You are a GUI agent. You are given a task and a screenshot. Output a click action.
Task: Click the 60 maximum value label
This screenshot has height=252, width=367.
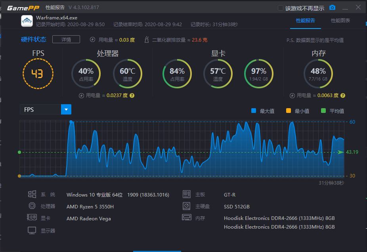[352, 122]
